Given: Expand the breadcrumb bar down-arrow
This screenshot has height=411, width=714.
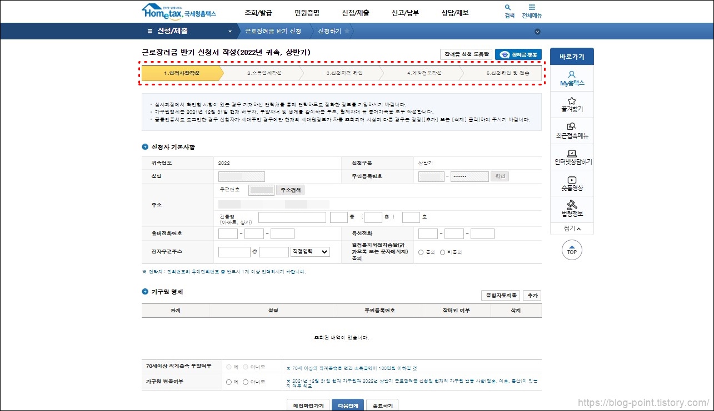Looking at the screenshot, I should (x=537, y=32).
